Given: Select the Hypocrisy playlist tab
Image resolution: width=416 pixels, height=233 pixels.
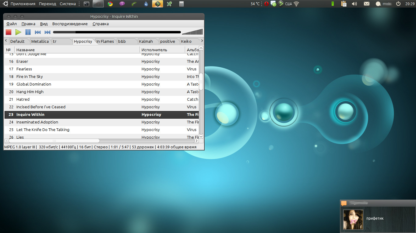Looking at the screenshot, I should point(83,41).
